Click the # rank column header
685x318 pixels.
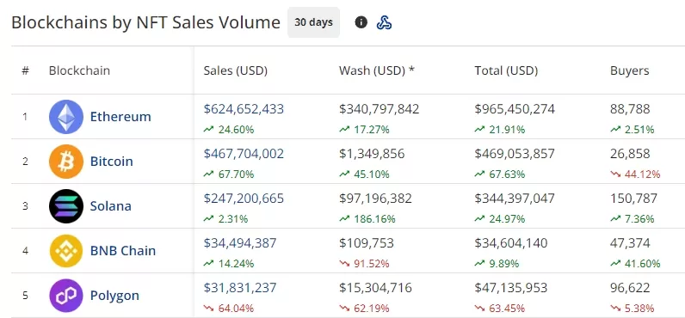[x=25, y=70]
